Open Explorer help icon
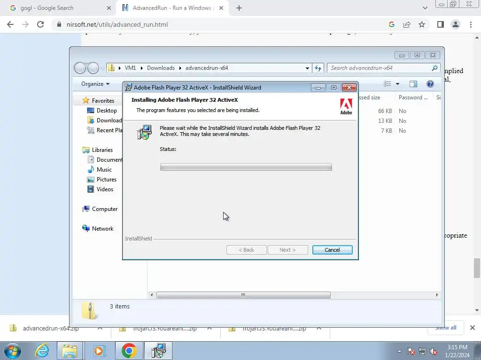Viewport: 481px width, 360px height. (430, 84)
